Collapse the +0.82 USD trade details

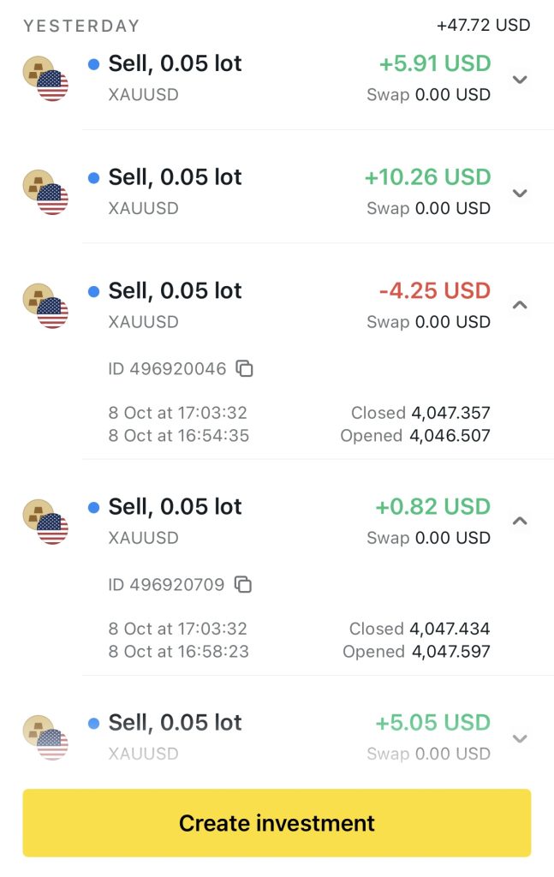point(519,522)
